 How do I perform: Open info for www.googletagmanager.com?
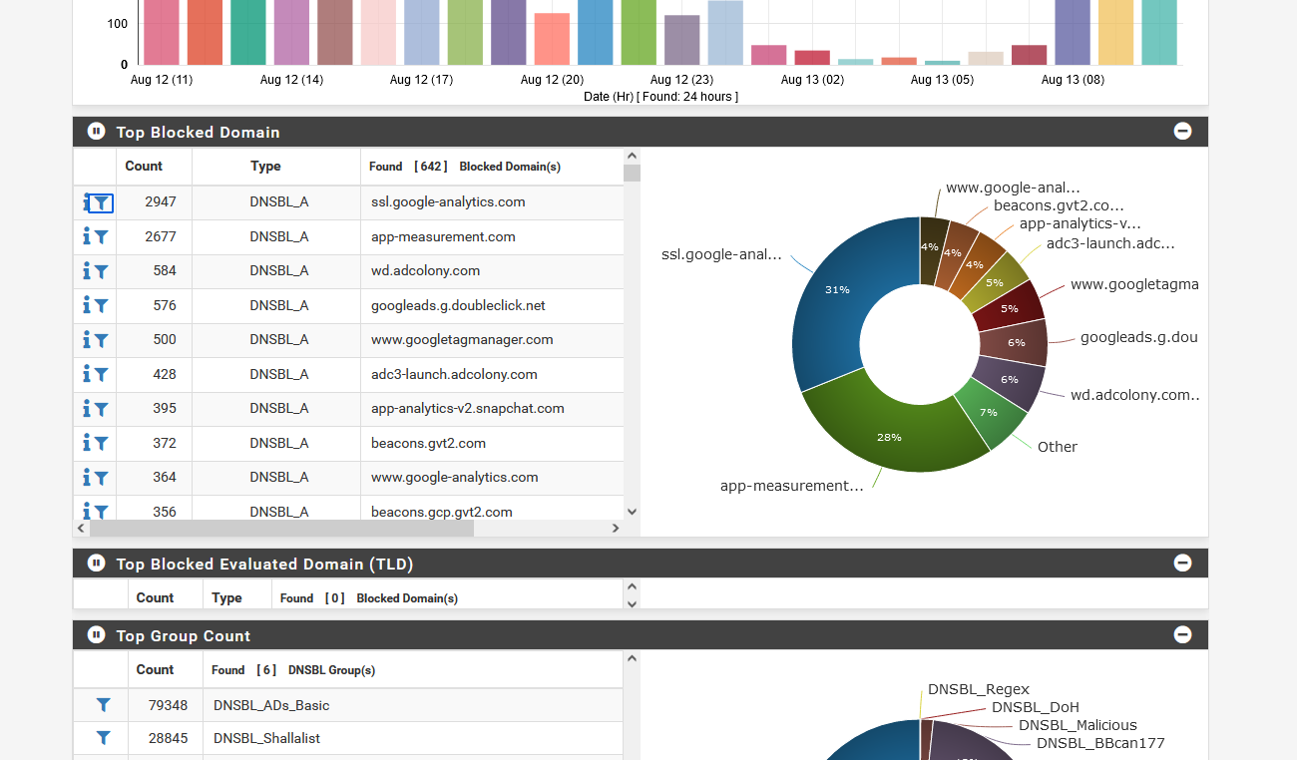click(x=87, y=340)
